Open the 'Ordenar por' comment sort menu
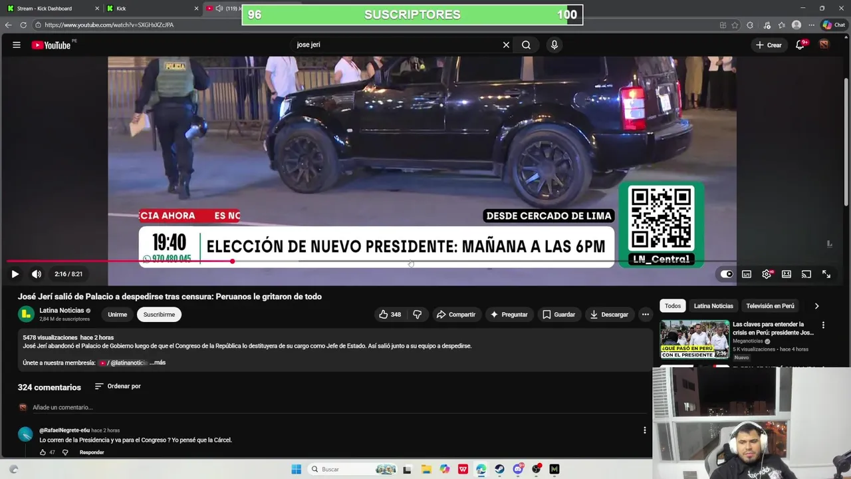851x479 pixels. 118,386
